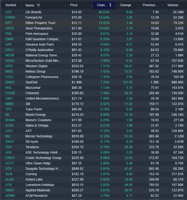Image resolution: width=187 pixels, height=200 pixels.
Task: Open the GDXU ticker symbol
Action: (x=10, y=61)
